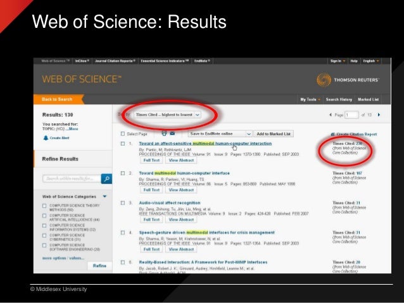Open Full Text for result 2

click(x=151, y=190)
